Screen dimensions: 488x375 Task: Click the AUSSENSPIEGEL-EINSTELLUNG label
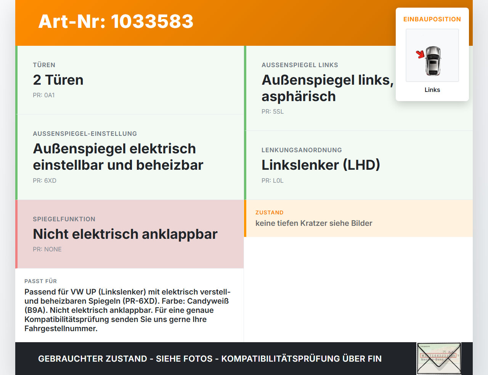[85, 134]
